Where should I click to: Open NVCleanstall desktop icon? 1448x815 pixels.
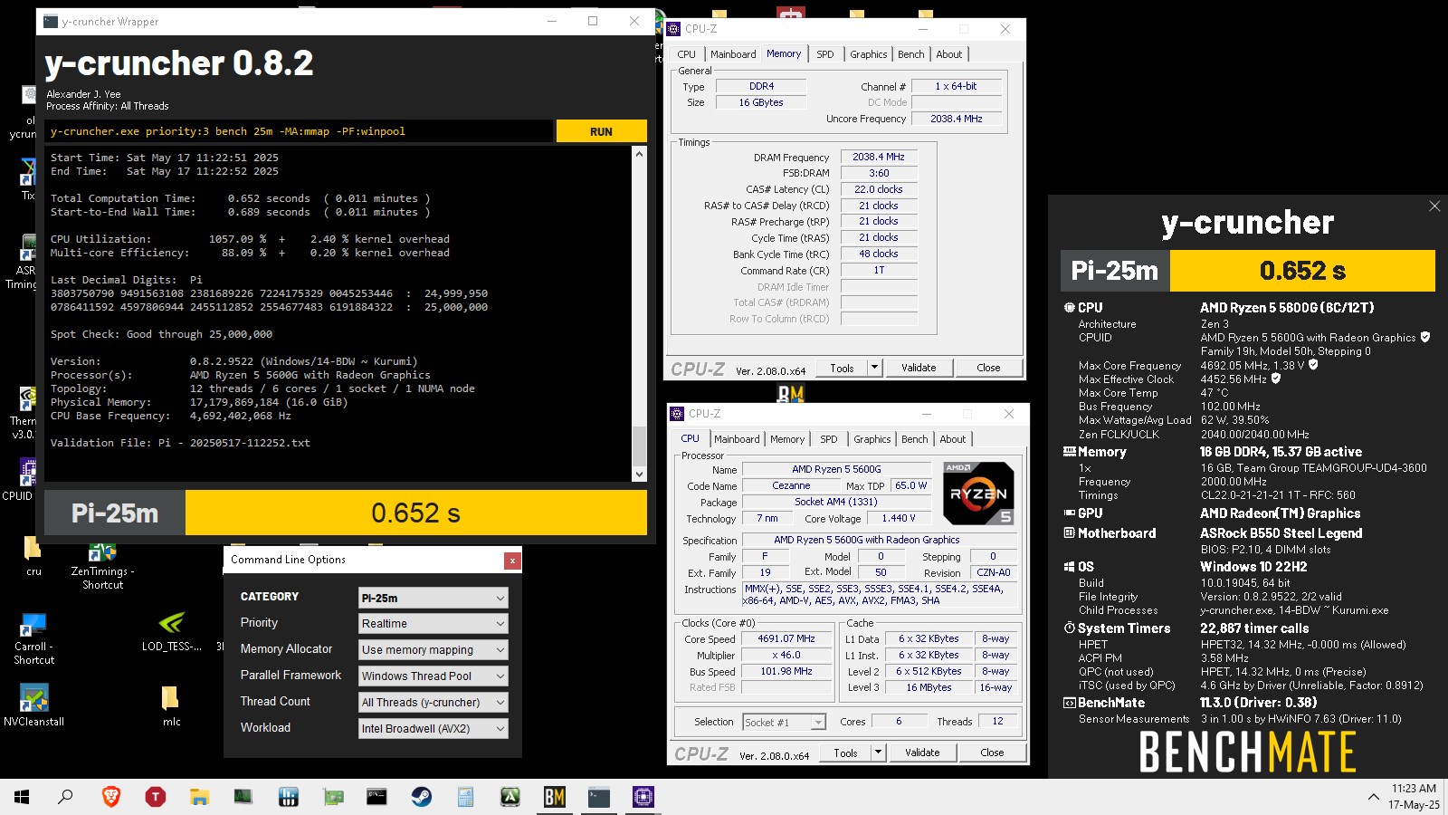[x=33, y=705]
